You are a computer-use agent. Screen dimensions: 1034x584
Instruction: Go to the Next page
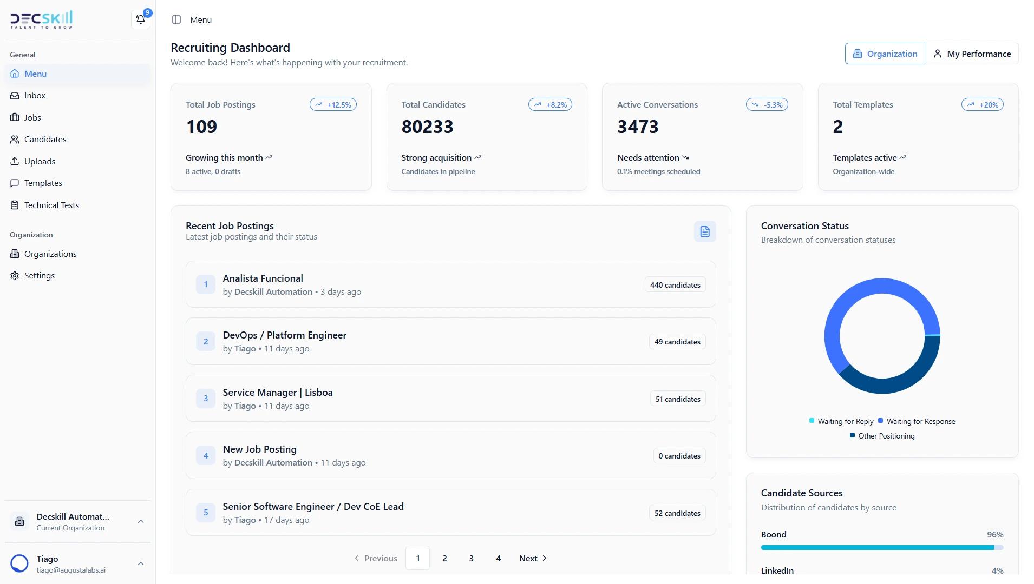click(533, 558)
